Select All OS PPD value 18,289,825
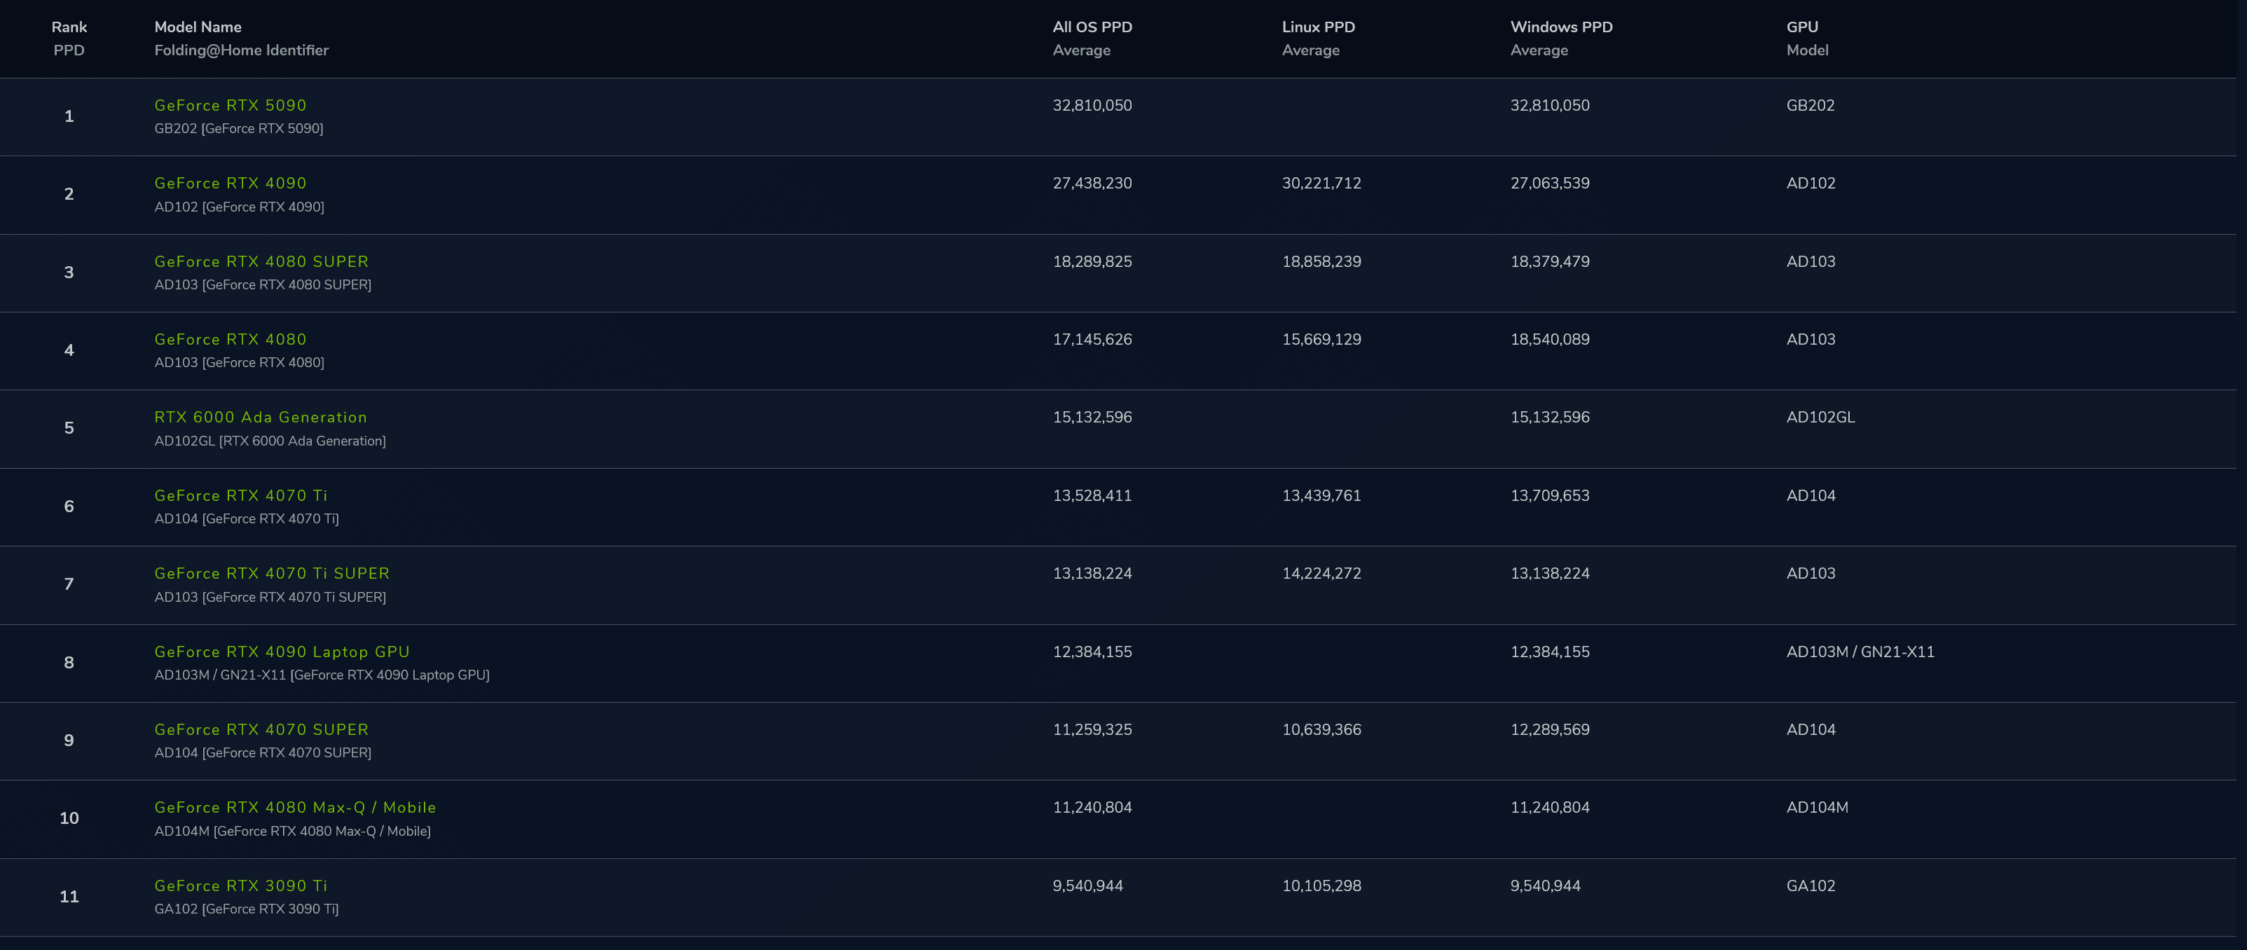 [1092, 262]
